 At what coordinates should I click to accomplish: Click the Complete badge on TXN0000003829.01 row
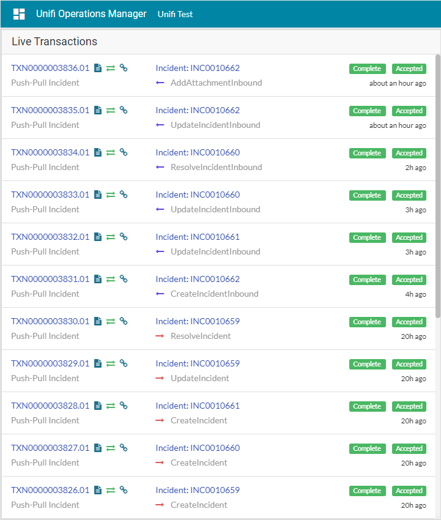[367, 364]
